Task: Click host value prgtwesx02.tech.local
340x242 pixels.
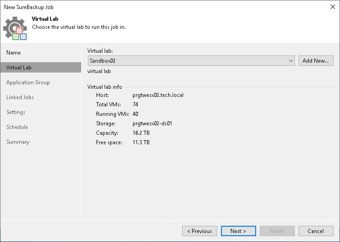Action: (158, 95)
